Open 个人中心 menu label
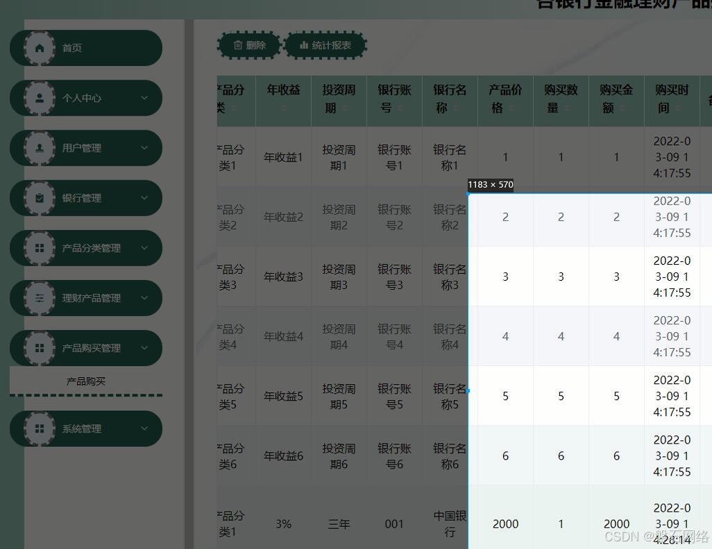Viewport: 712px width, 549px height. click(82, 98)
